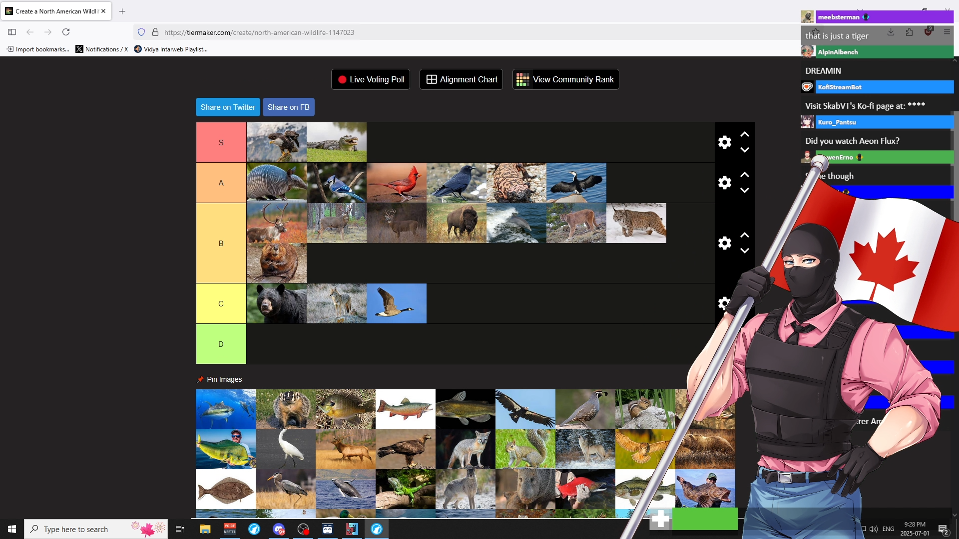
Task: Move A tier row up
Action: pyautogui.click(x=744, y=175)
